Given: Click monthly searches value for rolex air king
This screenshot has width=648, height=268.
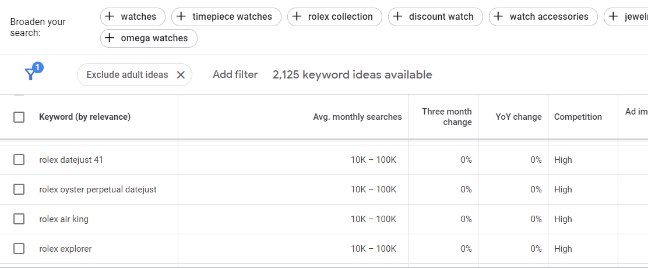Looking at the screenshot, I should click(373, 219).
